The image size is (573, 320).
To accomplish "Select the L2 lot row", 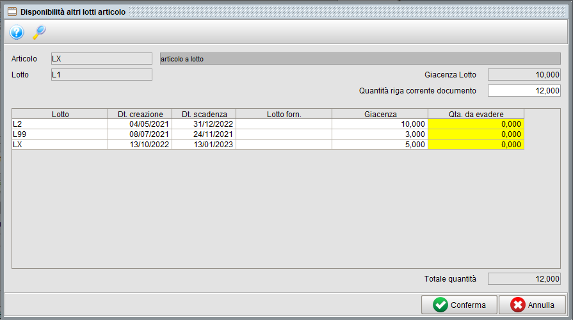I will coord(60,124).
